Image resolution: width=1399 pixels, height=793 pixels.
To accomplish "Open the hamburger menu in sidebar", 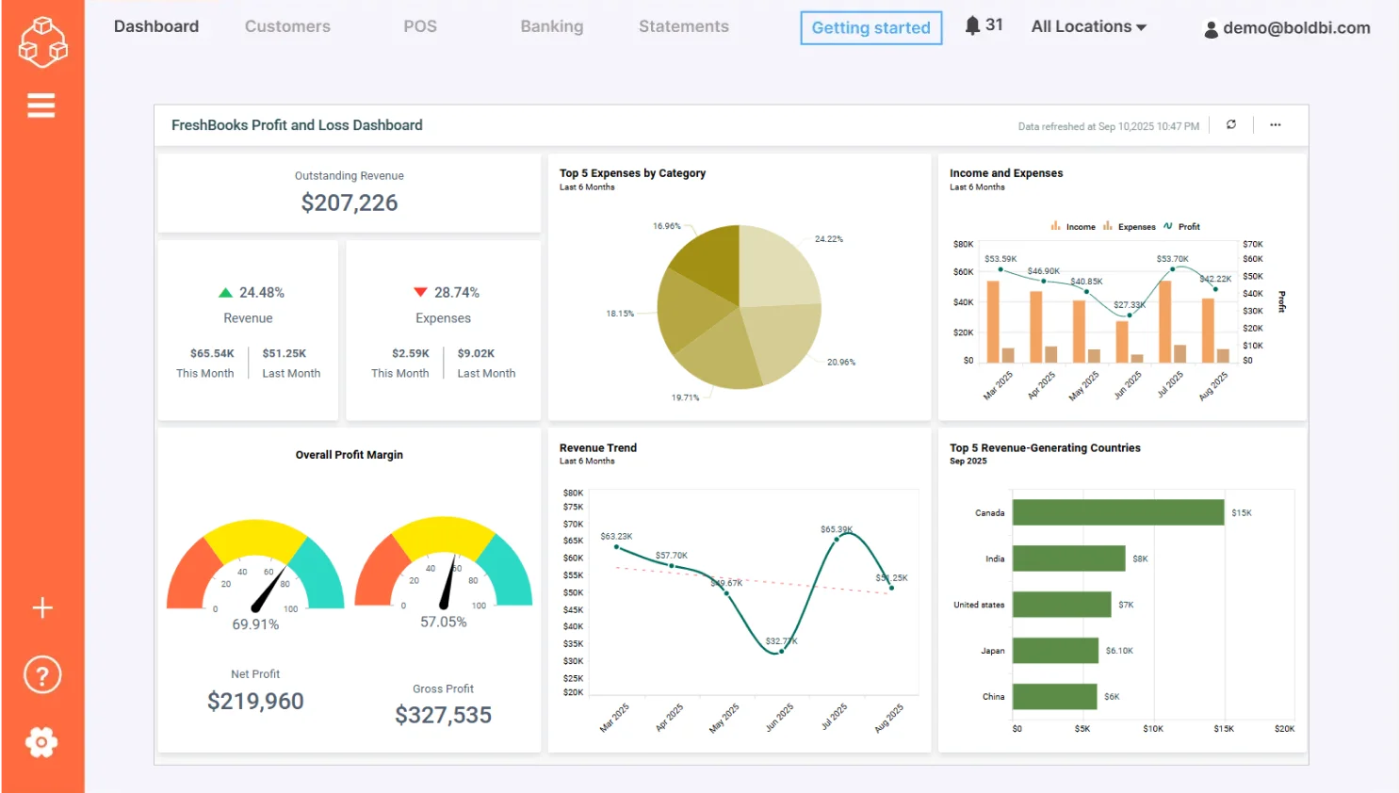I will (x=41, y=105).
